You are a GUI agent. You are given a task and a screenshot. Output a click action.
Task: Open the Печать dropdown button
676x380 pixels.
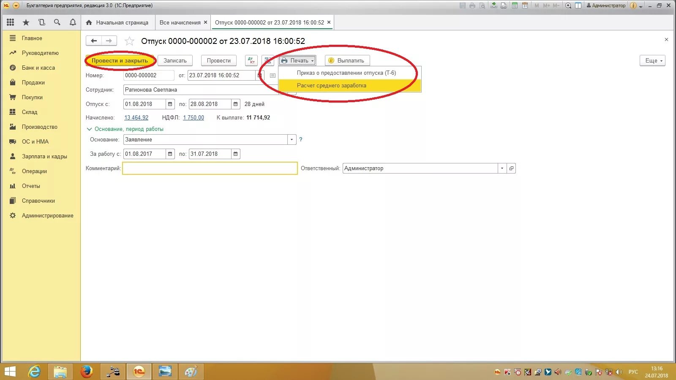[x=297, y=60]
